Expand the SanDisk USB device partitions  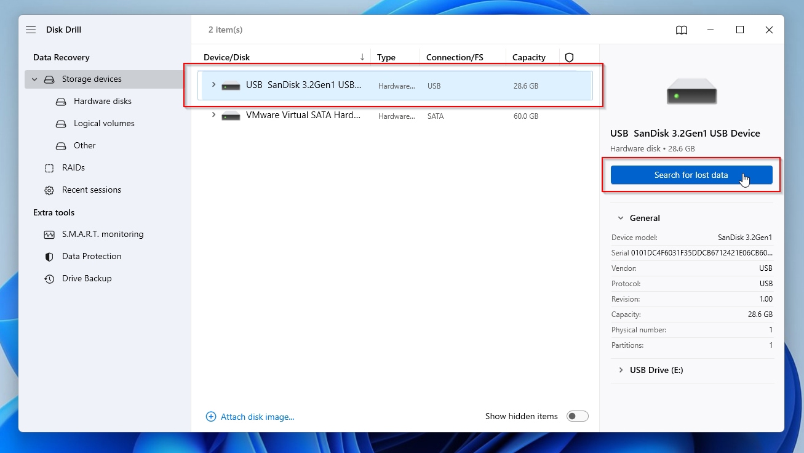pos(213,86)
